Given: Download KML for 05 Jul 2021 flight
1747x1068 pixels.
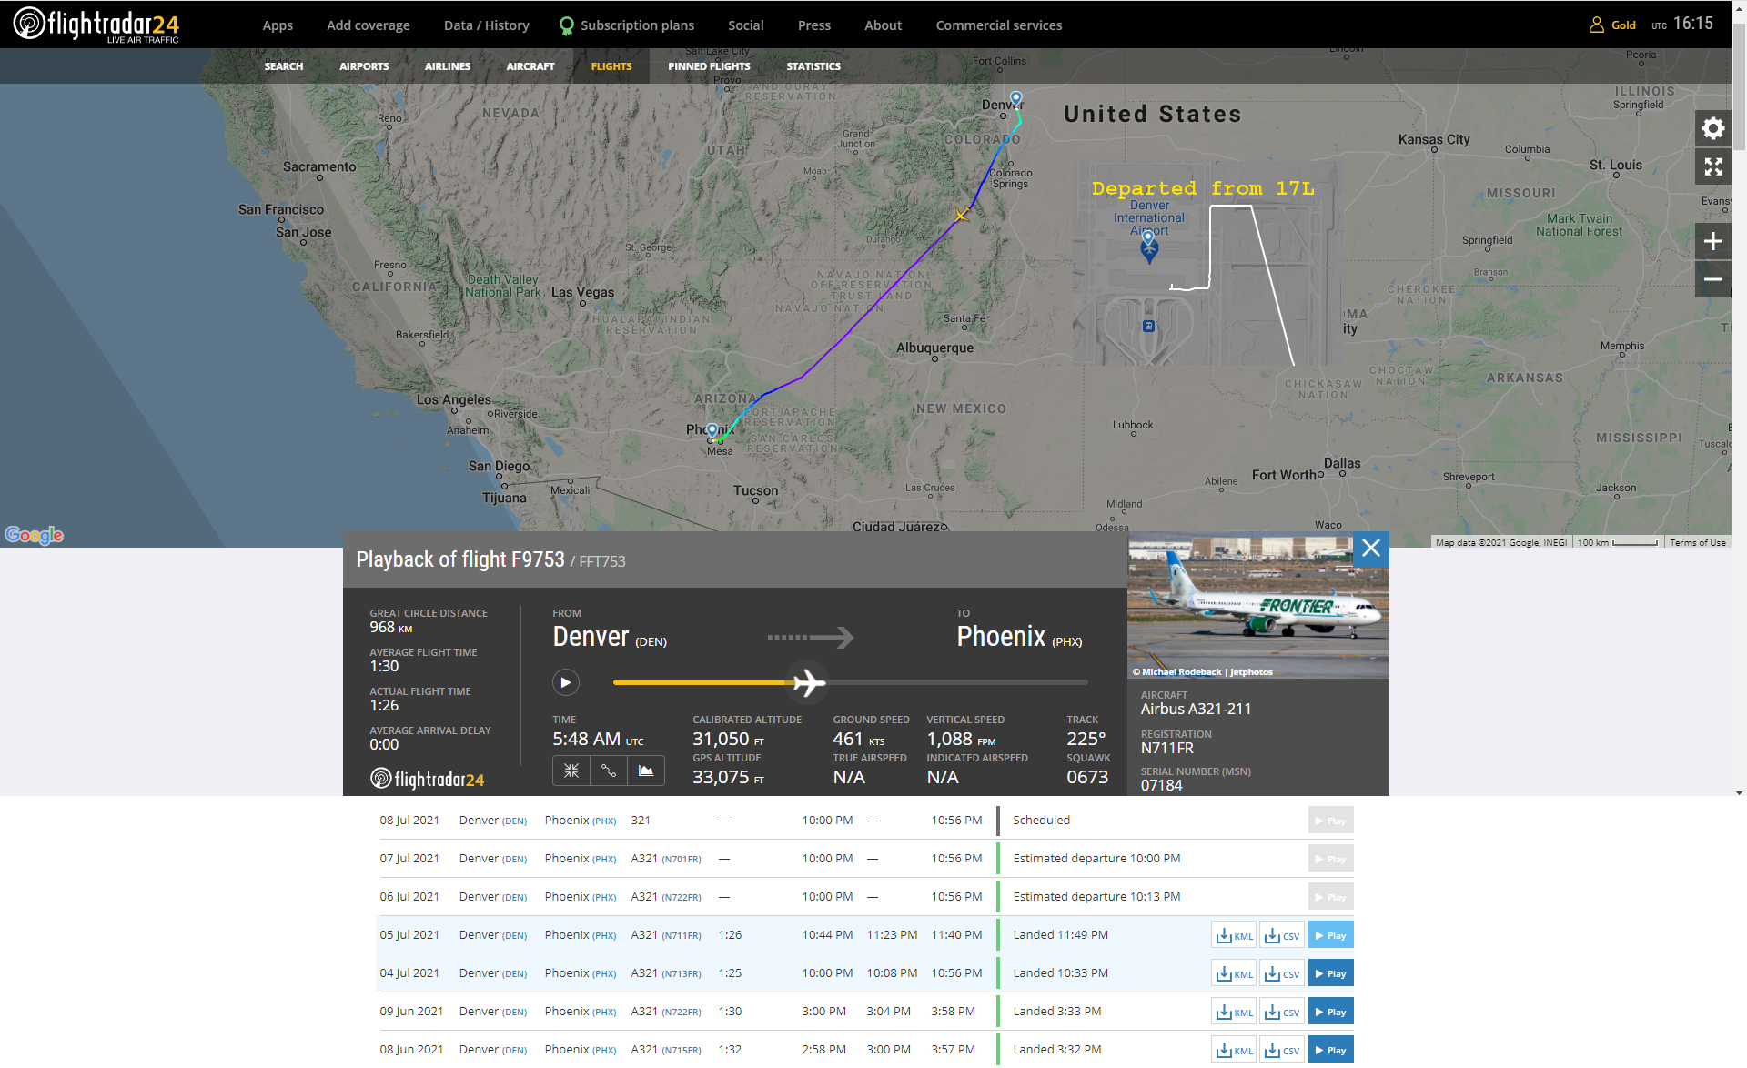Looking at the screenshot, I should 1234,935.
